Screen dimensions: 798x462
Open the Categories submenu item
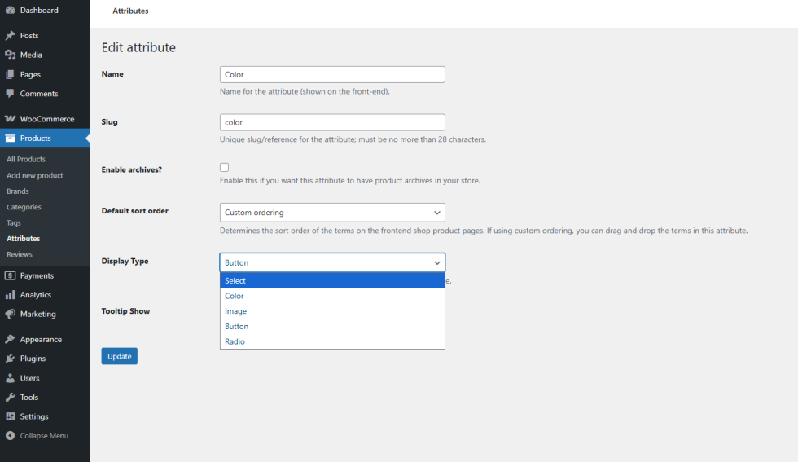coord(24,207)
